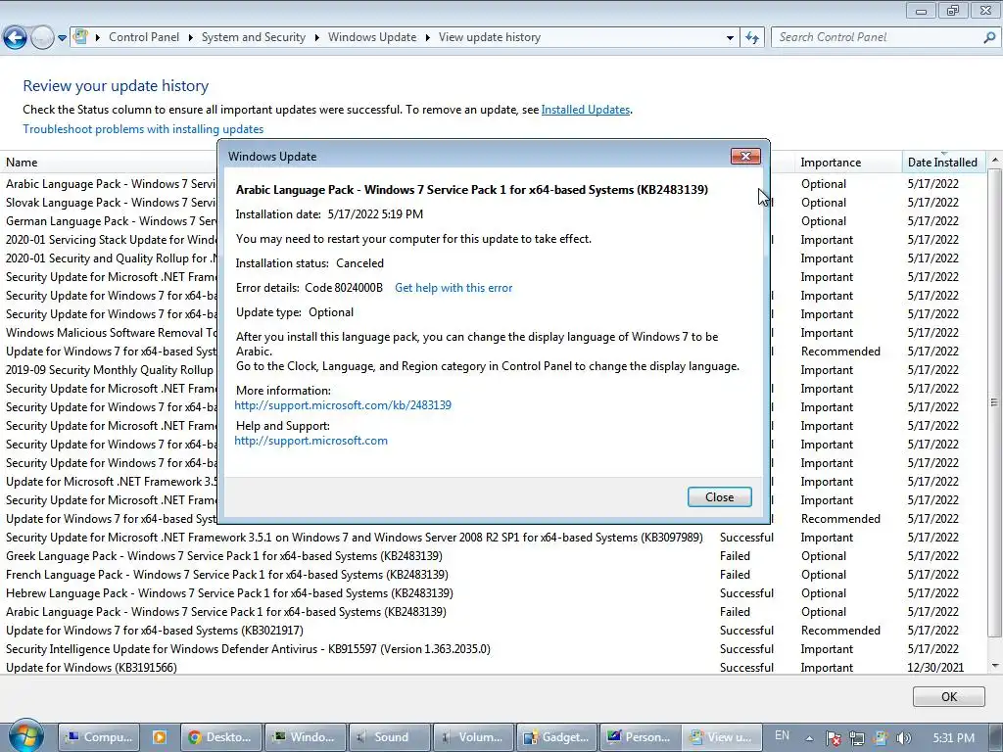Sort by the Importance column header

click(848, 163)
